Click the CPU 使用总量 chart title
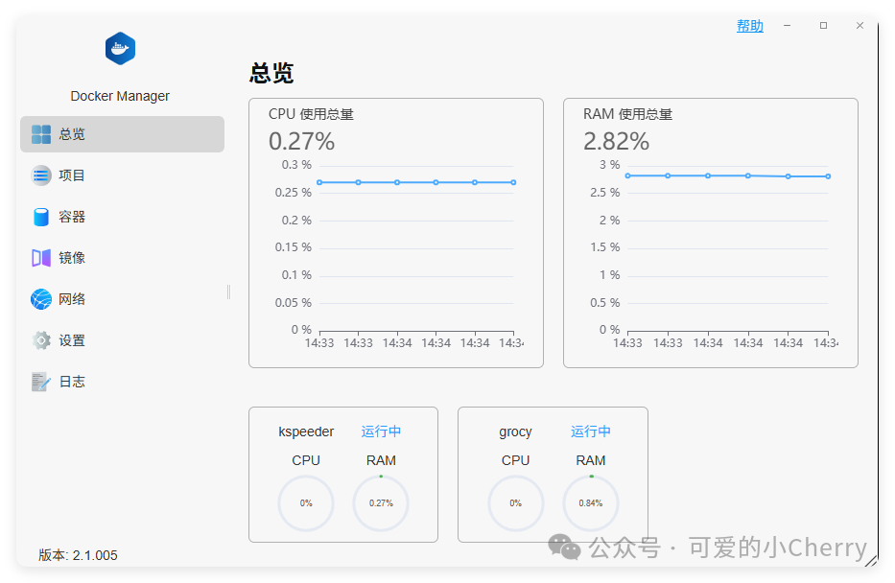This screenshot has width=895, height=583. [311, 114]
